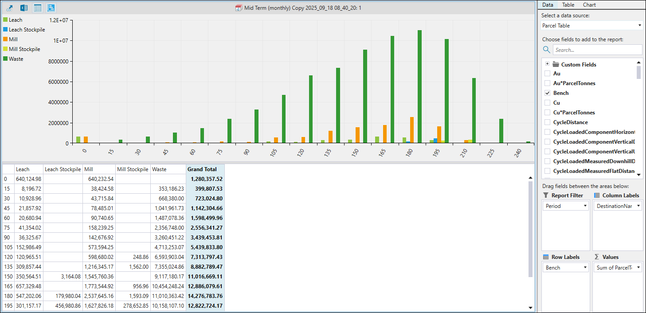Click the Report Filter funnel icon
This screenshot has height=313, width=646.
[x=545, y=196]
